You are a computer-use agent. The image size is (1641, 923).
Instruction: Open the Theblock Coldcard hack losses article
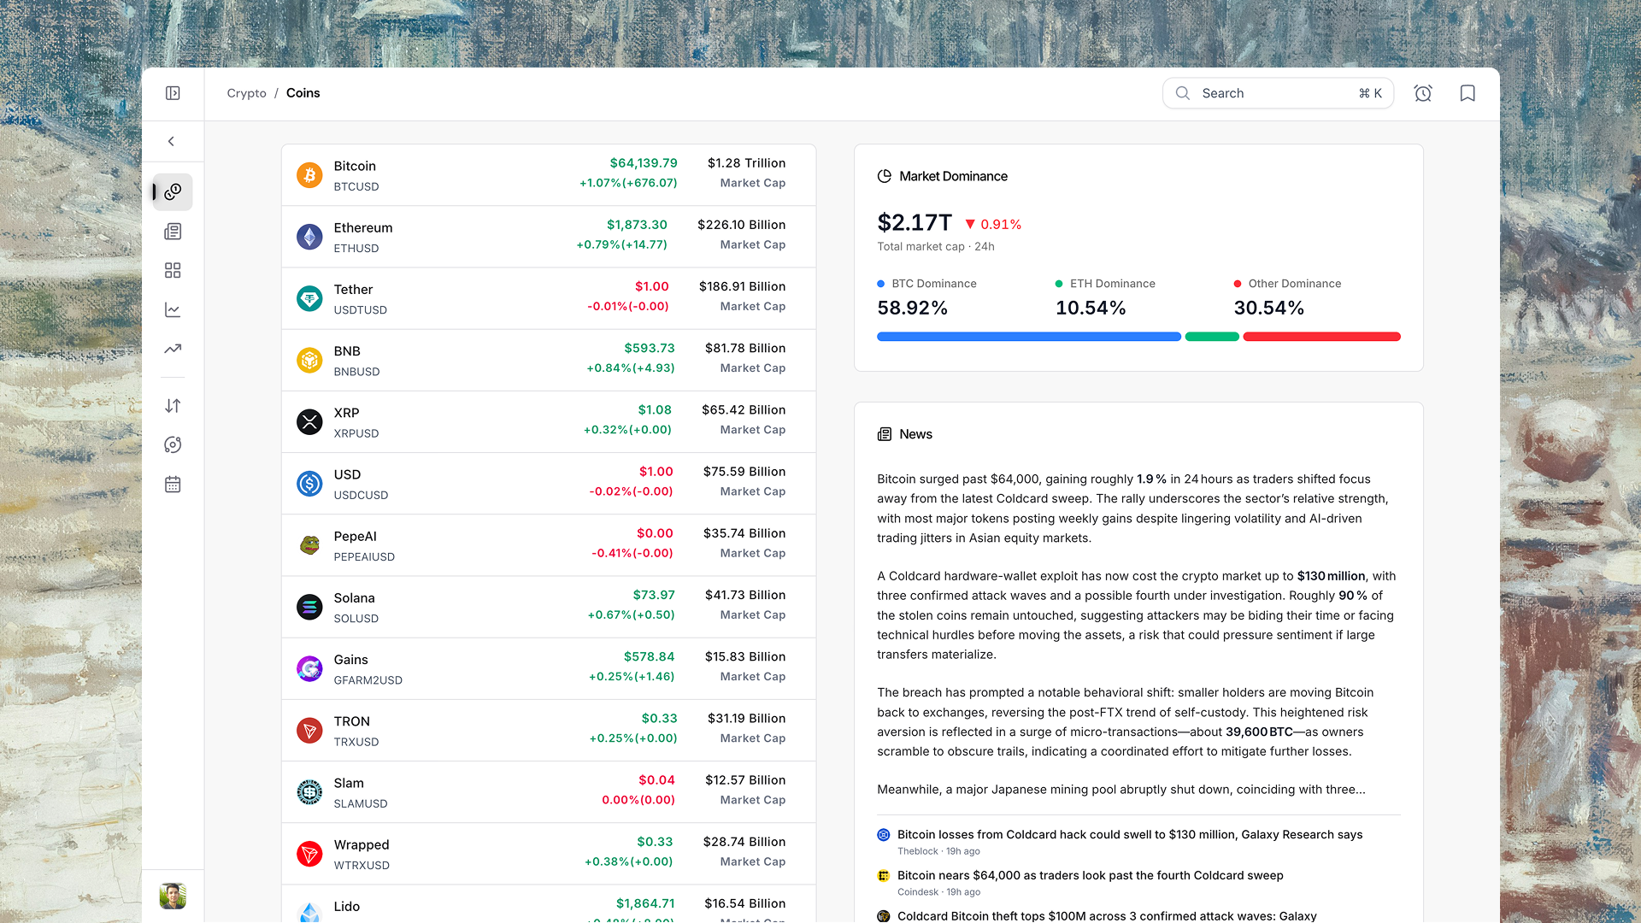[x=1130, y=835]
